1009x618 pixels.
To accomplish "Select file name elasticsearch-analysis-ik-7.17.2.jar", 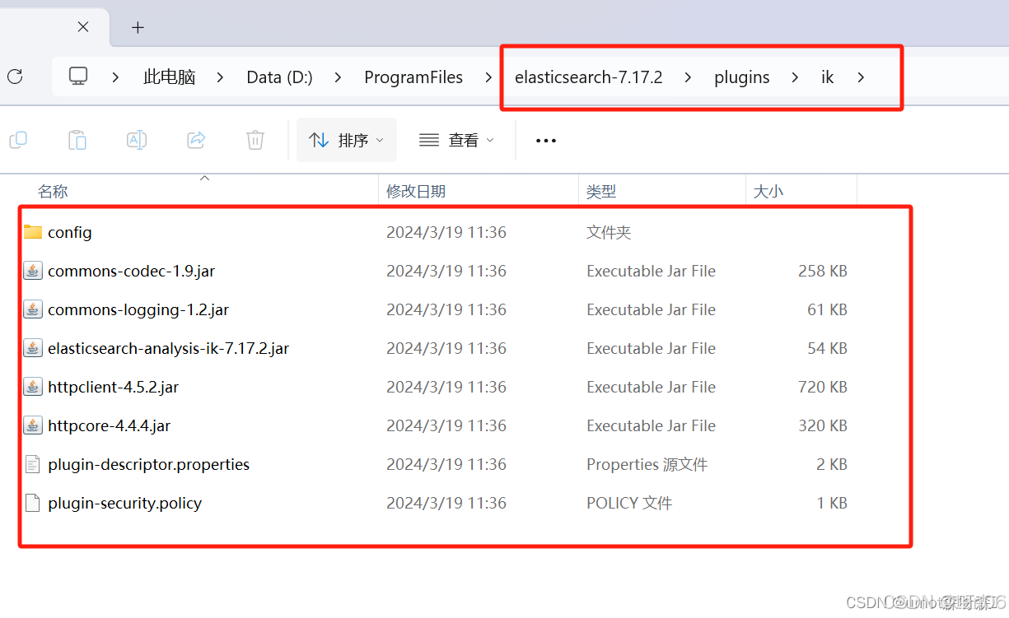I will click(x=168, y=348).
